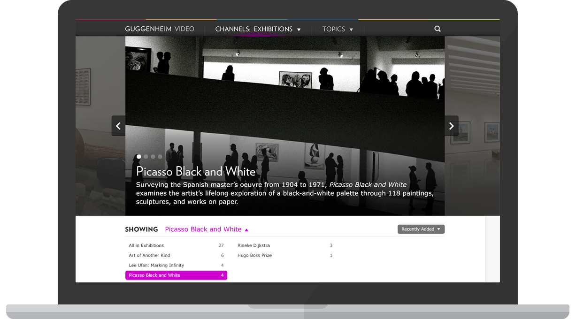Screen dimensions: 576x319
Task: Click the right carousel arrow
Action: pyautogui.click(x=451, y=126)
